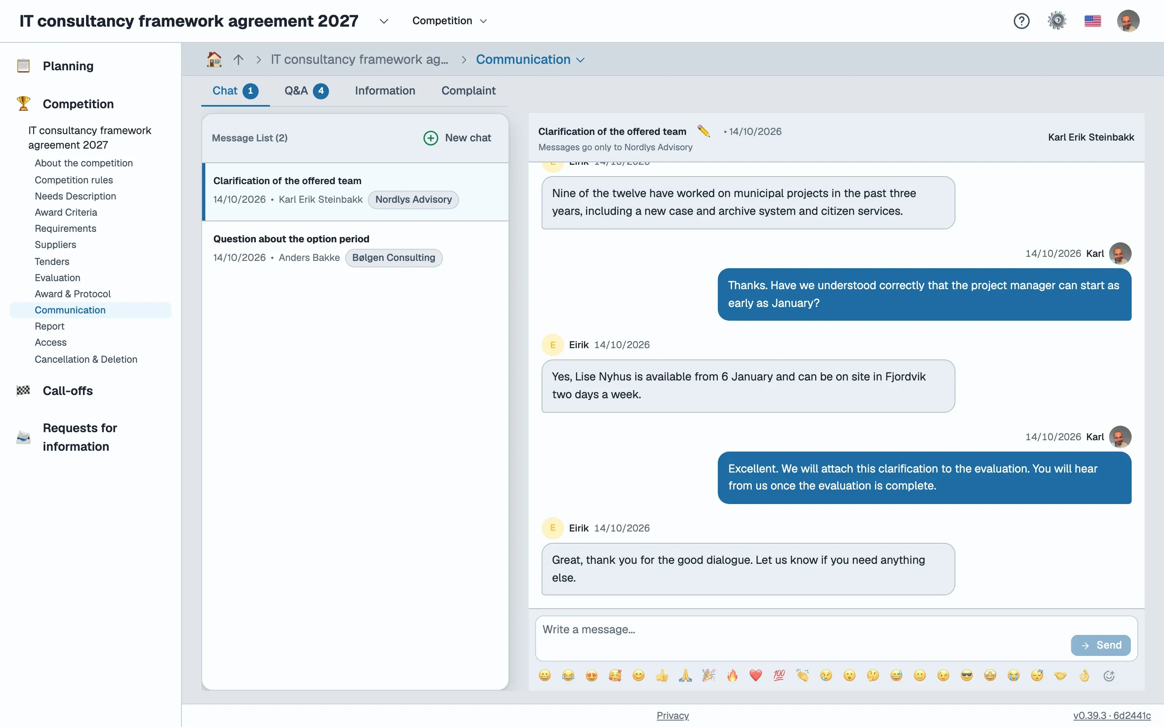Open the user profile avatar in header
This screenshot has width=1164, height=727.
coord(1128,21)
